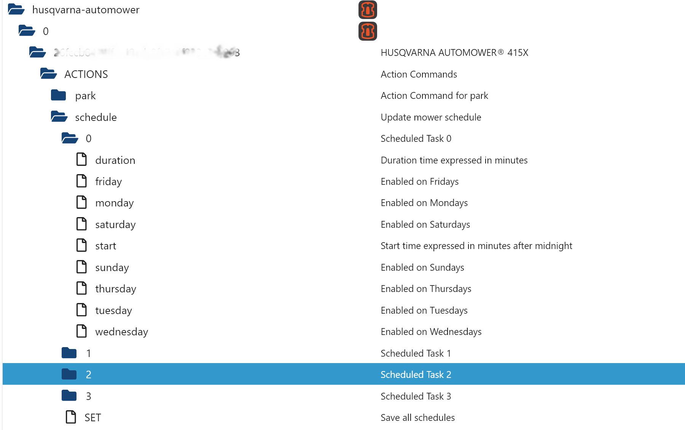Expand the park folder
Image resolution: width=685 pixels, height=430 pixels.
click(59, 95)
